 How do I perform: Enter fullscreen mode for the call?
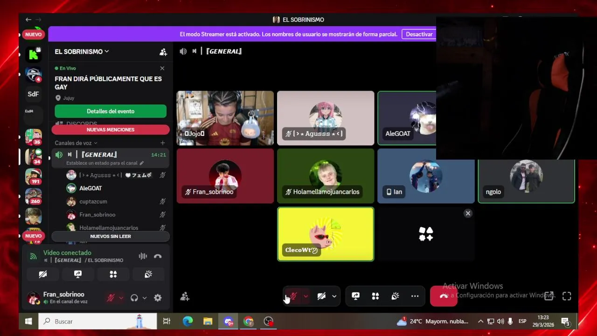pos(567,296)
